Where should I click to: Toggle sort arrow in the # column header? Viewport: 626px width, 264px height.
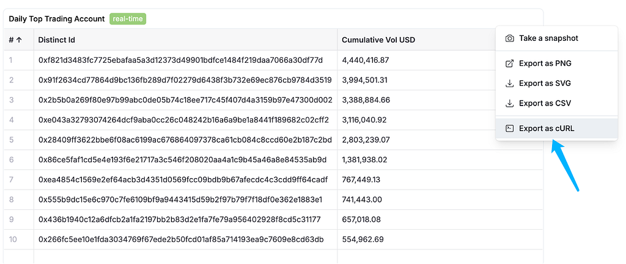coord(19,40)
